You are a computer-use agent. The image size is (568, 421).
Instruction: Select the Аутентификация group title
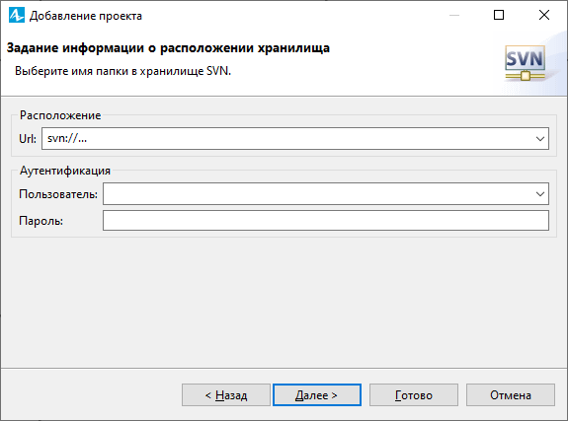[65, 171]
